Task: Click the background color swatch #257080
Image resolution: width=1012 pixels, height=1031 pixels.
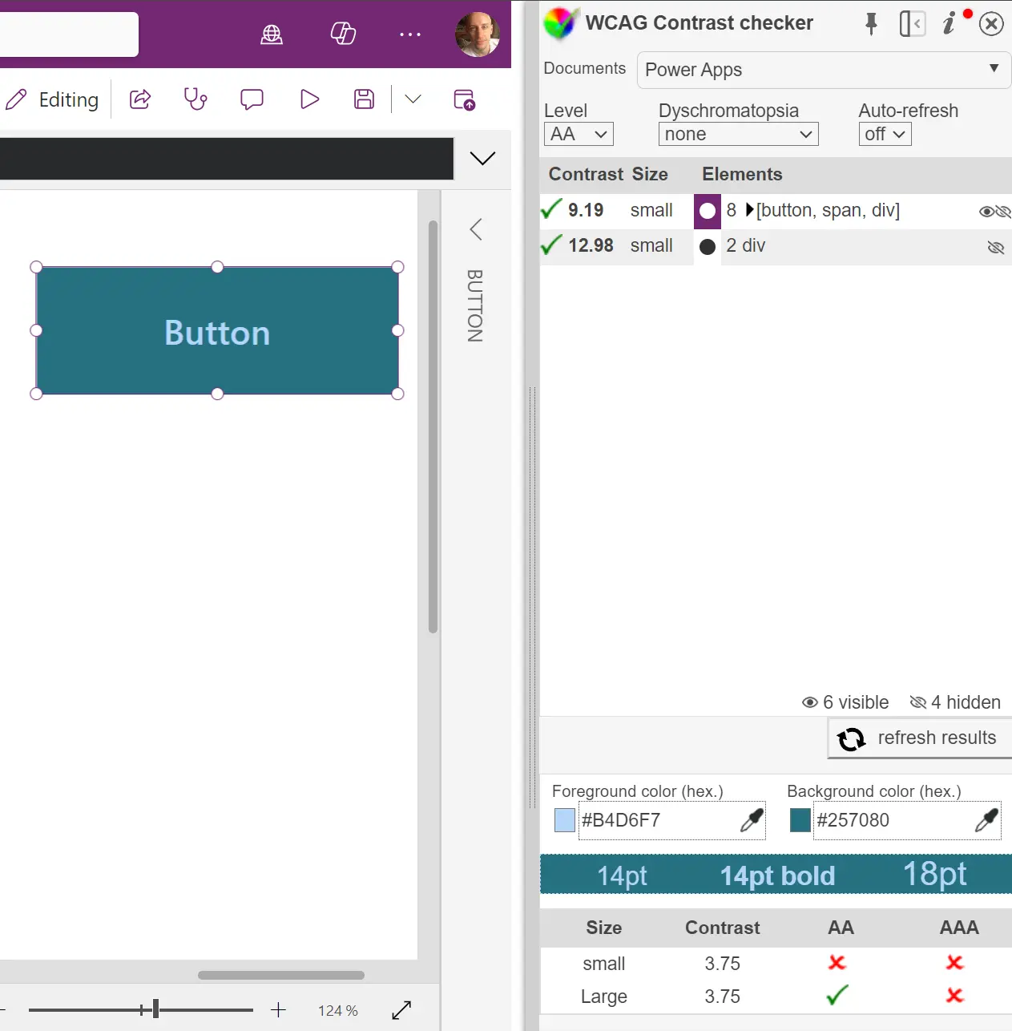Action: point(800,820)
